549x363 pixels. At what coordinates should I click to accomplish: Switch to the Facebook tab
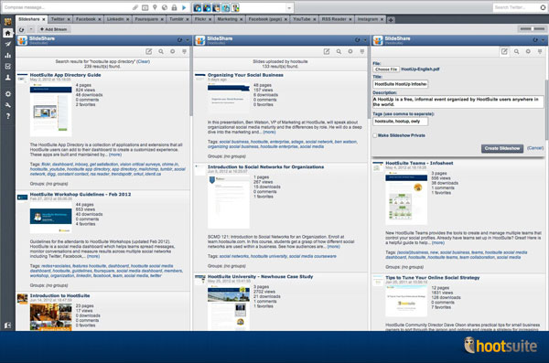pyautogui.click(x=86, y=19)
